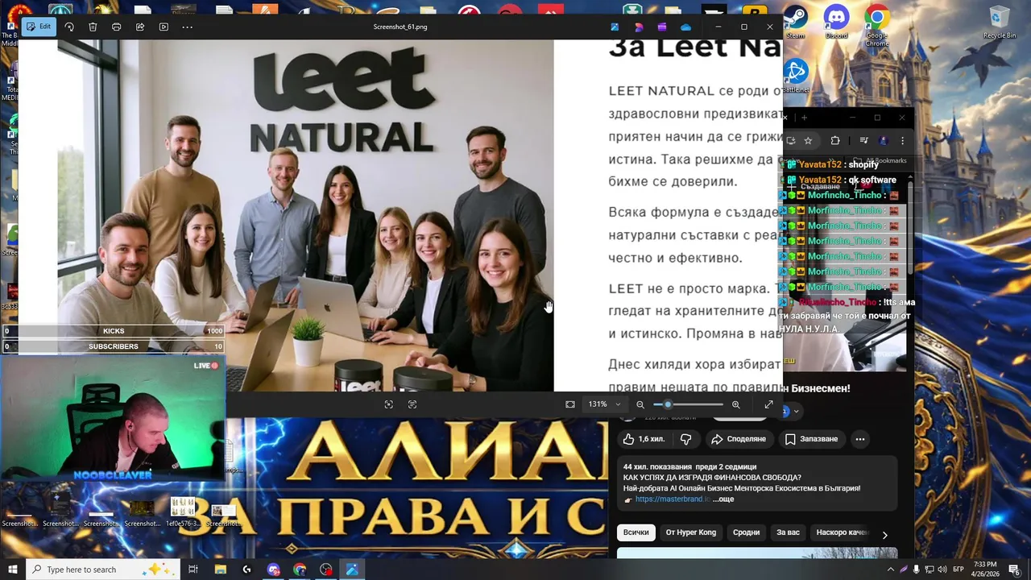This screenshot has height=580, width=1031.
Task: Print the image from Photos toolbar
Action: (x=116, y=27)
